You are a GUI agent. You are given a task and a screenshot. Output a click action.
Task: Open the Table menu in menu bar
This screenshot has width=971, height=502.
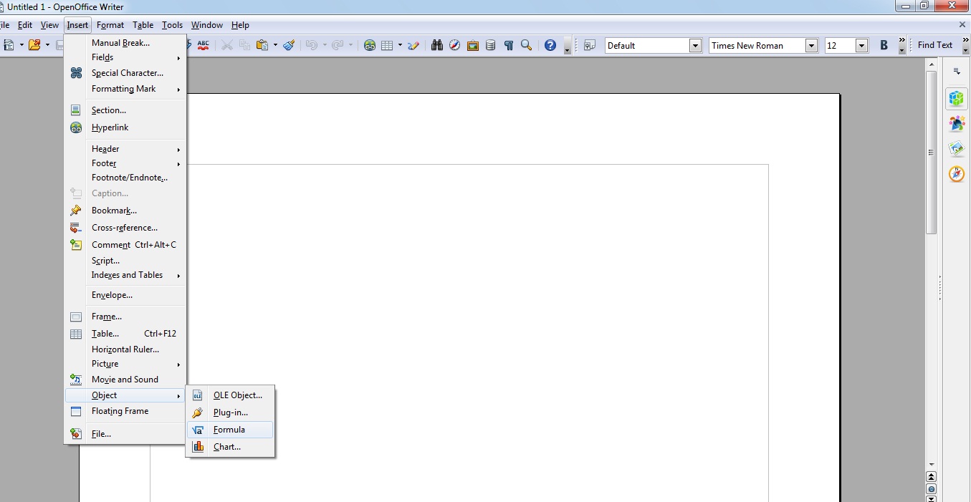[x=143, y=25]
